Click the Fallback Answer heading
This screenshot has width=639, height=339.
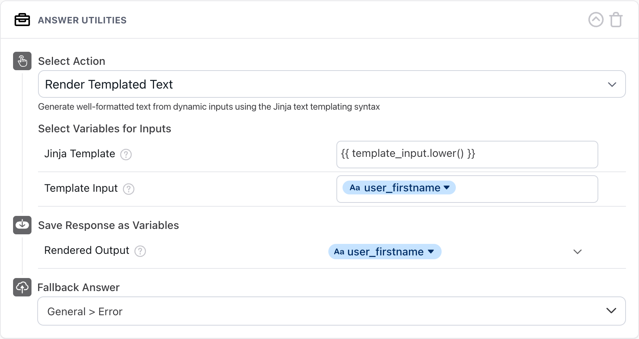pyautogui.click(x=78, y=288)
